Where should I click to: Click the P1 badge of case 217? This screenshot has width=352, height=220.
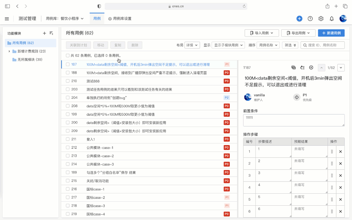point(227,197)
